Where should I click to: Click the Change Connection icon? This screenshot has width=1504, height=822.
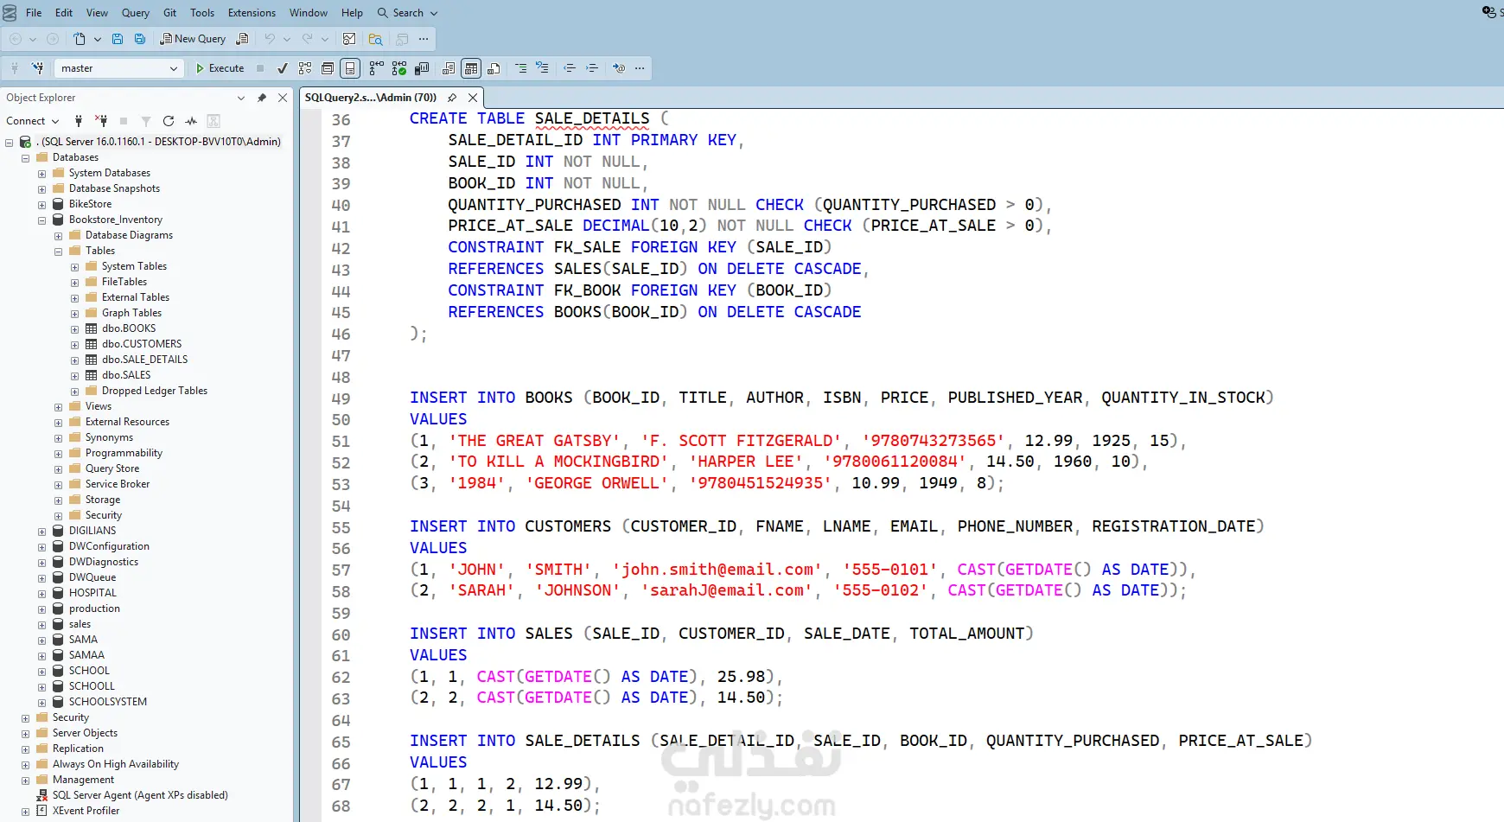(38, 68)
